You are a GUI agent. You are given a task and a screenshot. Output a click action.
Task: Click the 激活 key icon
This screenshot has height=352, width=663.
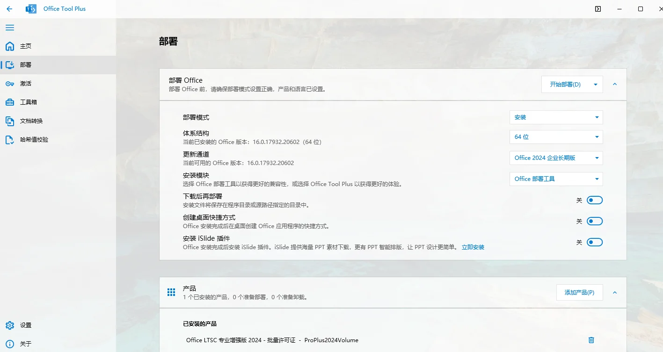click(x=10, y=84)
